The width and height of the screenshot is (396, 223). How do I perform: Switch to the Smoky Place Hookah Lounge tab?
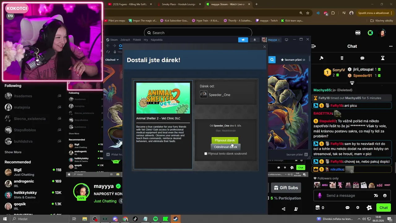coord(179,4)
